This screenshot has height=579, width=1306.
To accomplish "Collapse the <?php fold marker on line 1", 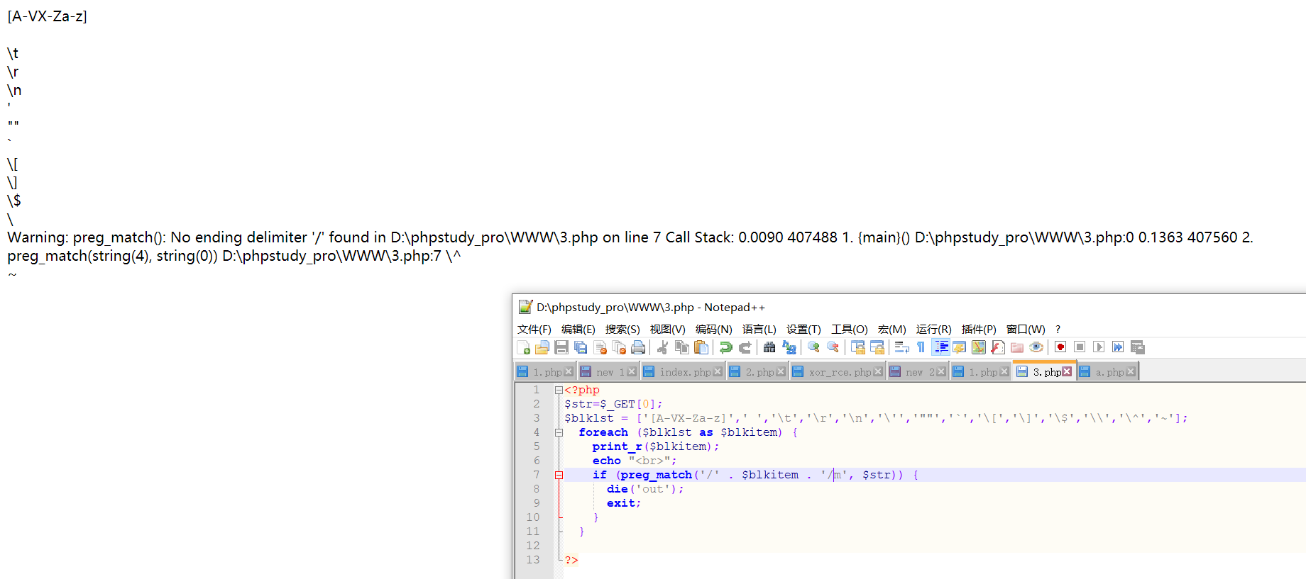I will [559, 390].
